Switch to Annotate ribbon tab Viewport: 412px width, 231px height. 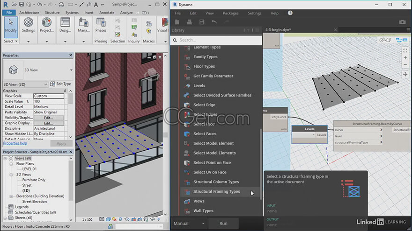coord(107,13)
